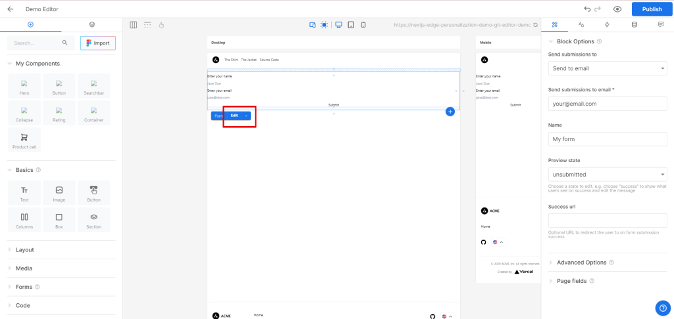Open the Comments tab icon

pos(660,25)
